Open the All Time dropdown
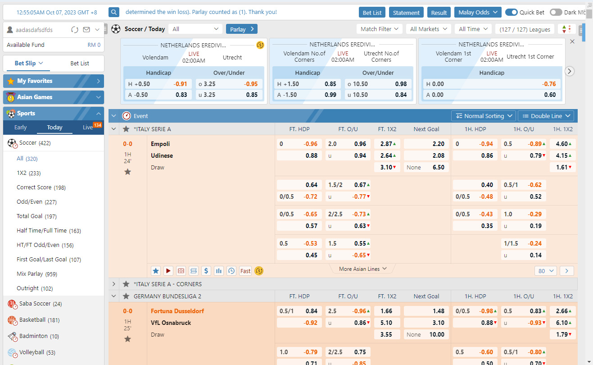The image size is (593, 365). (473, 29)
